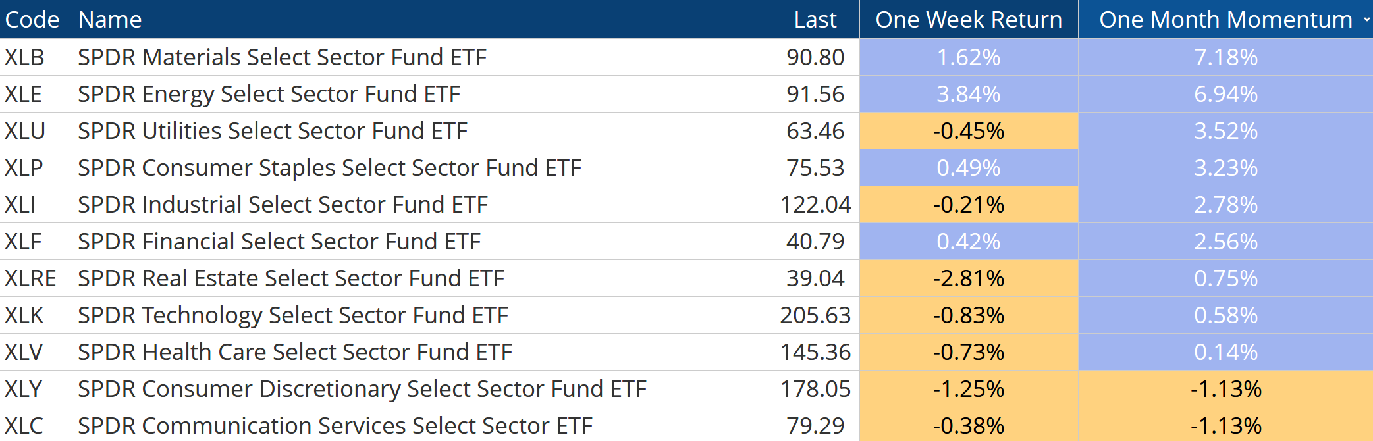Click SPDR Consumer Discretionary Select Sector Fund ETF

pyautogui.click(x=362, y=389)
